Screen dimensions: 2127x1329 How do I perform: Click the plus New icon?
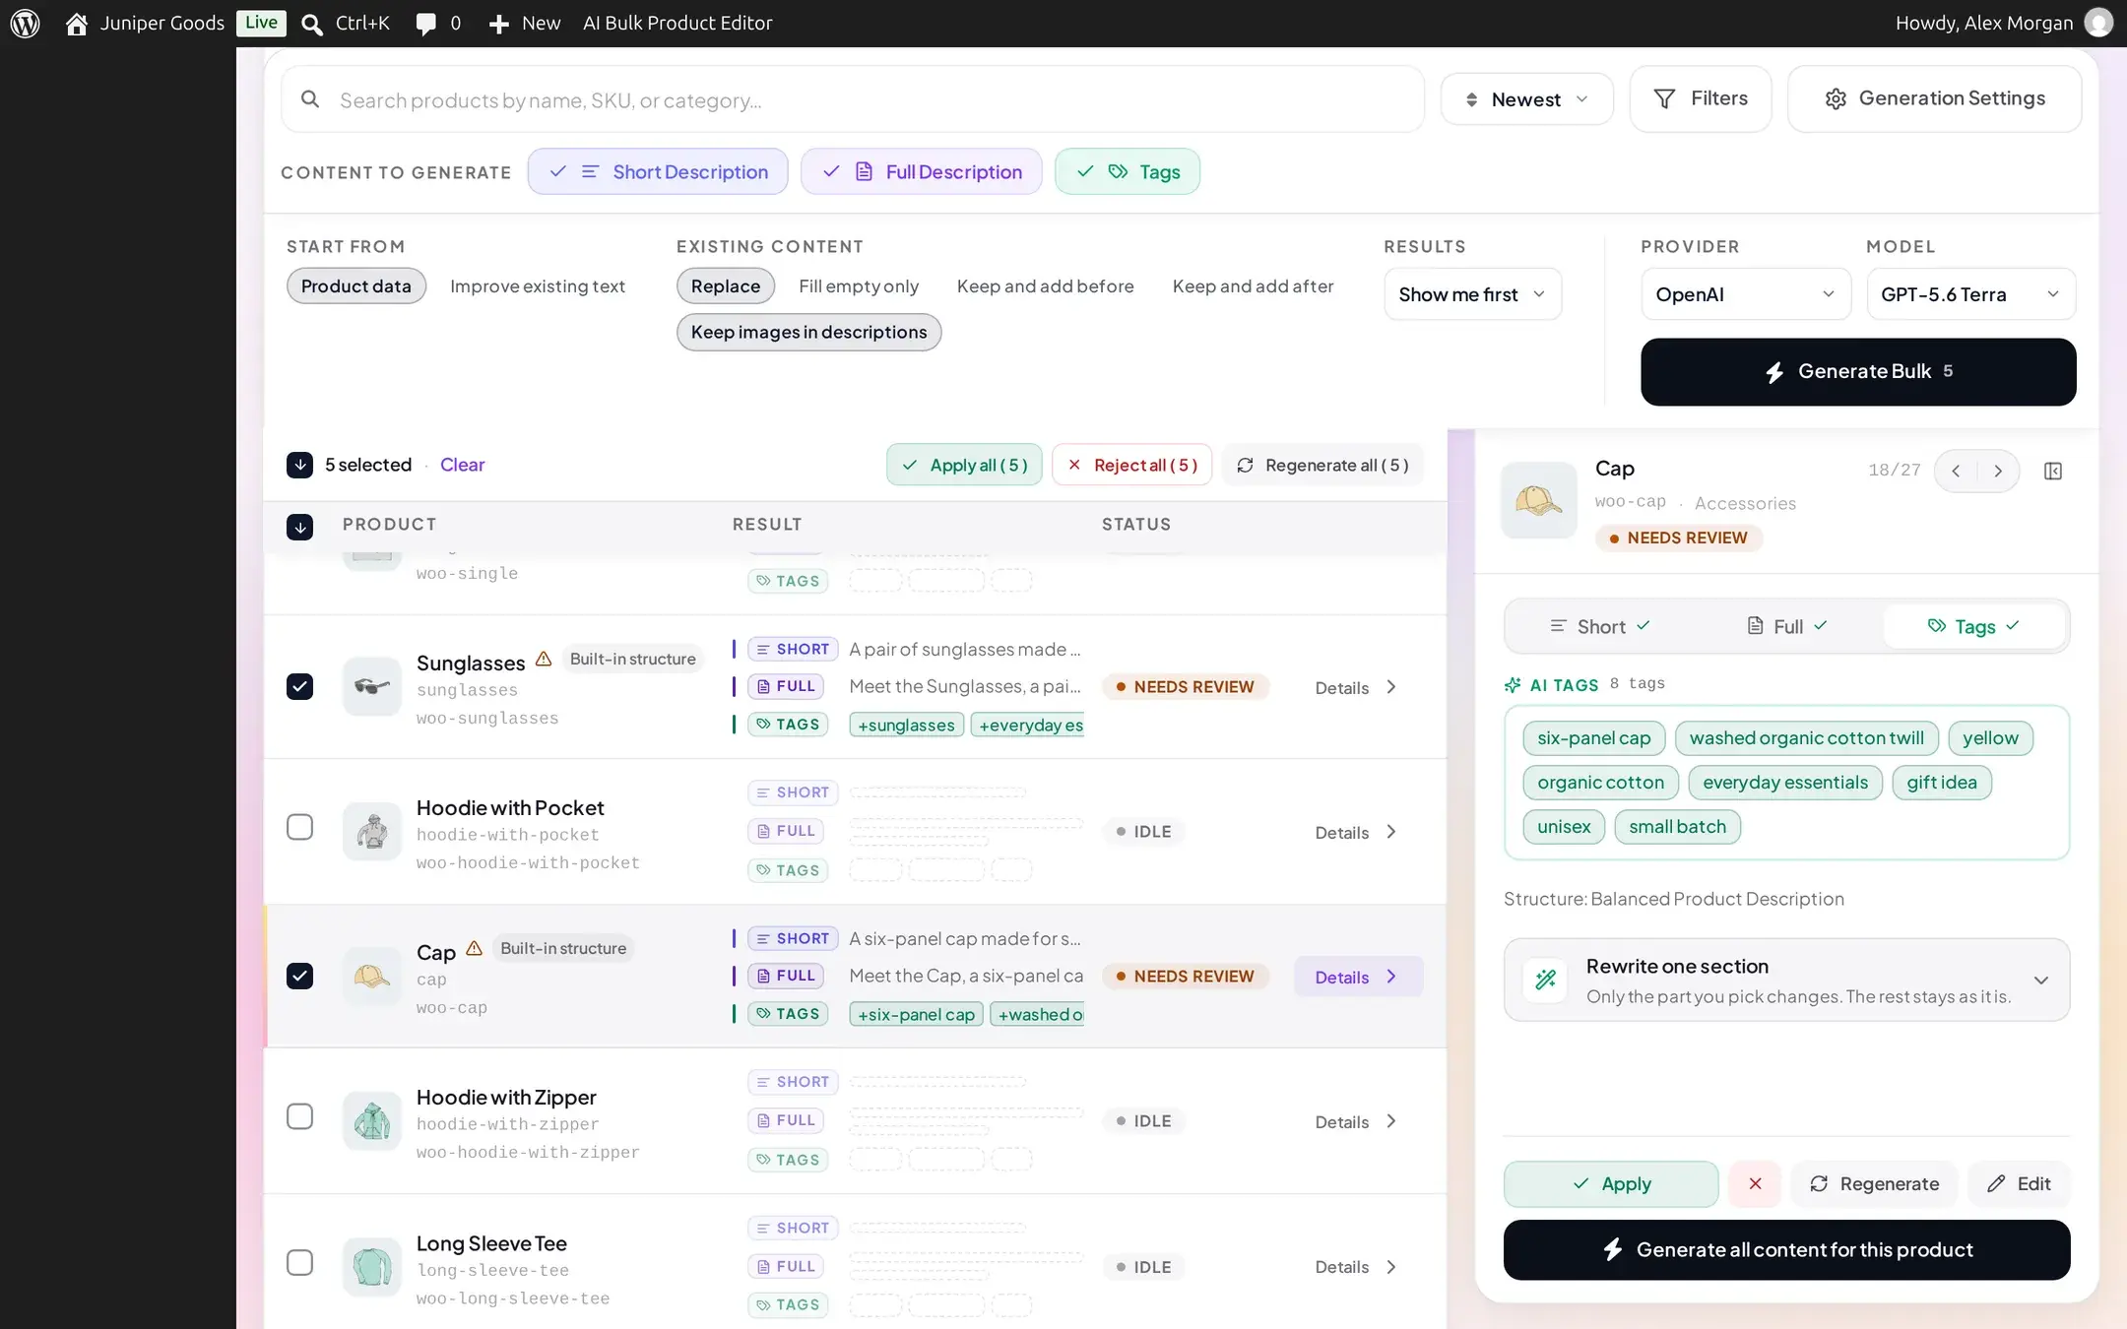click(498, 24)
